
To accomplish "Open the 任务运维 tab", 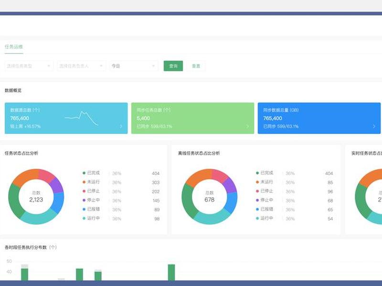I will 14,47.
